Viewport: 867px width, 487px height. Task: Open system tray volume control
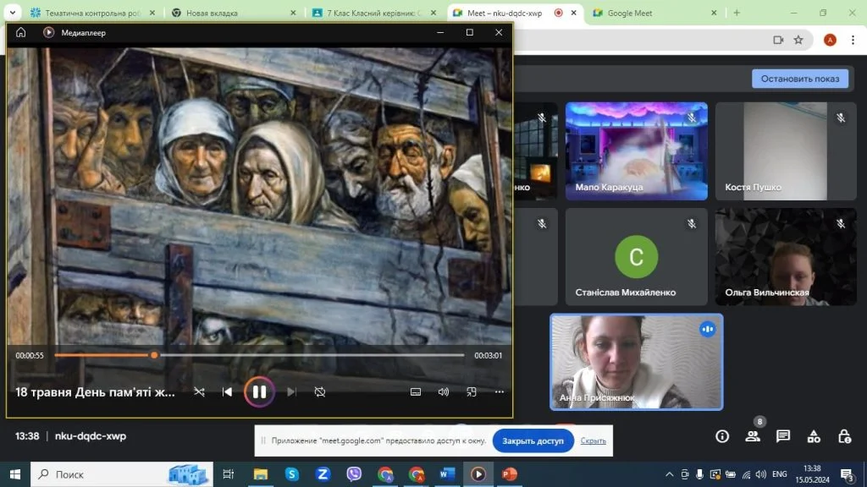tap(761, 474)
